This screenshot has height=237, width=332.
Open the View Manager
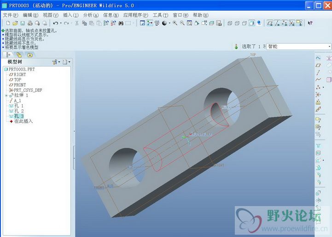pos(219,23)
